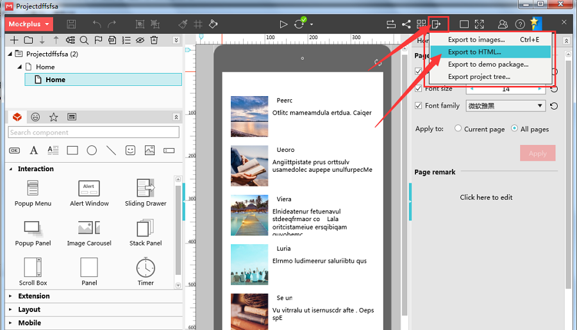577x330 pixels.
Task: Select the Image Carousel component
Action: (89, 233)
